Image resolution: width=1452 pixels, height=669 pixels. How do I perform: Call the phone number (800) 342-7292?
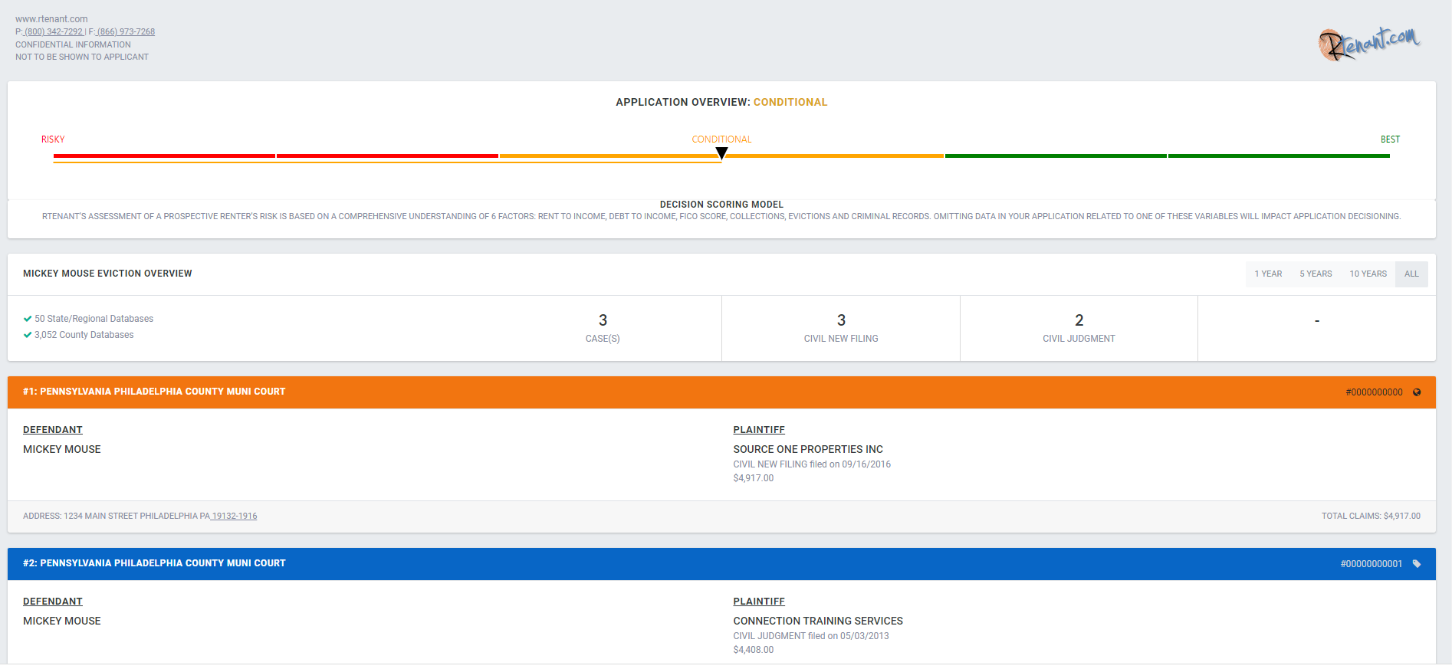point(54,32)
